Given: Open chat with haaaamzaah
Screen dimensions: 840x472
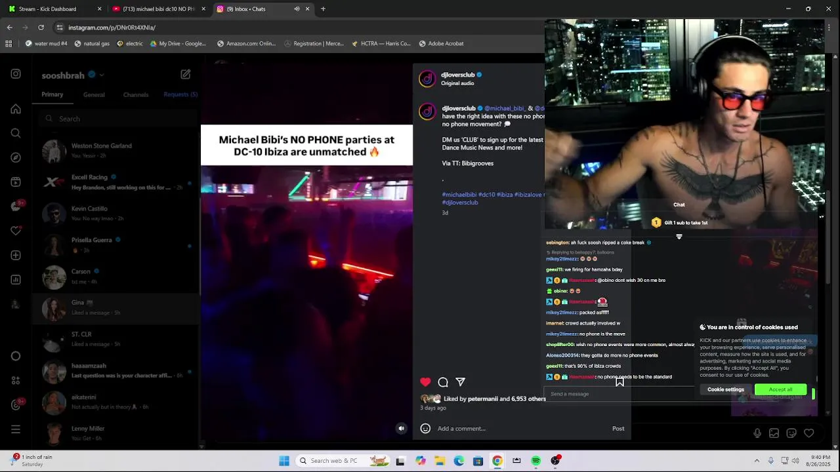Looking at the screenshot, I should click(115, 371).
